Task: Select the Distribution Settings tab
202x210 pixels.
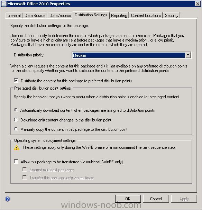Action: (91, 15)
